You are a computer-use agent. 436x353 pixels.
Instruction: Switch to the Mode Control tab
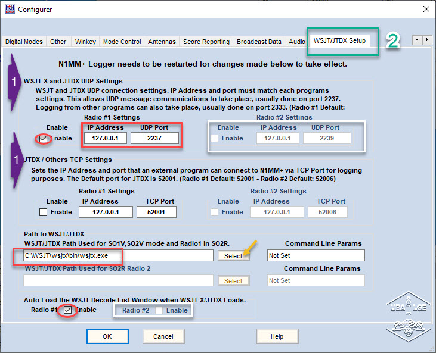tap(122, 42)
